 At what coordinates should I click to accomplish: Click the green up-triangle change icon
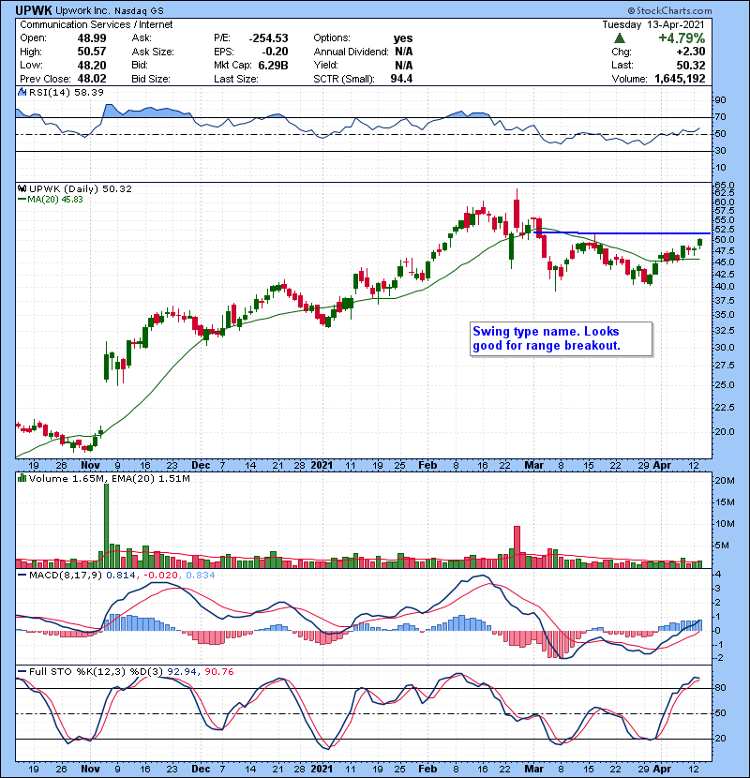point(619,38)
